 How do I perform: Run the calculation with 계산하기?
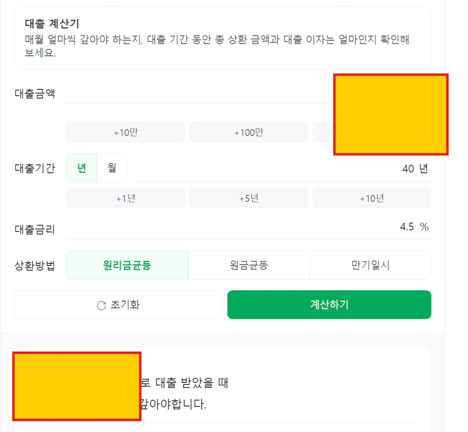pyautogui.click(x=329, y=305)
